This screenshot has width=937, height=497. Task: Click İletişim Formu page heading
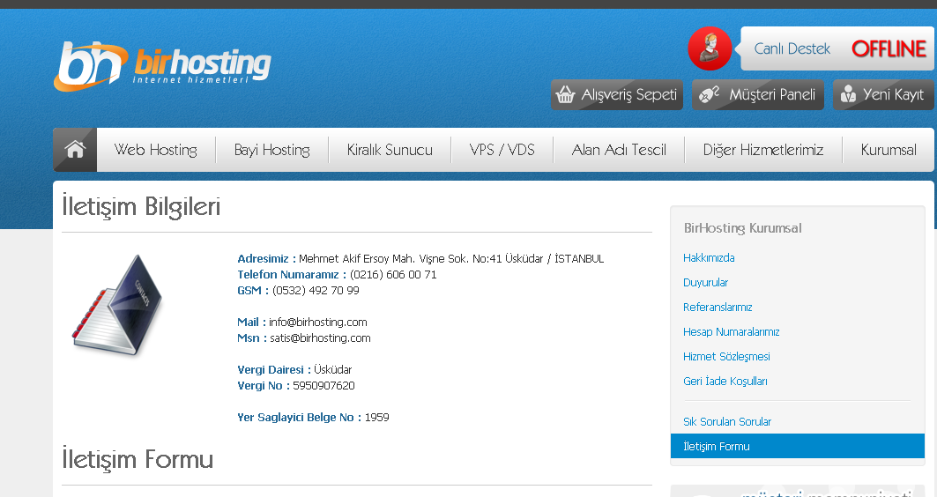click(138, 459)
